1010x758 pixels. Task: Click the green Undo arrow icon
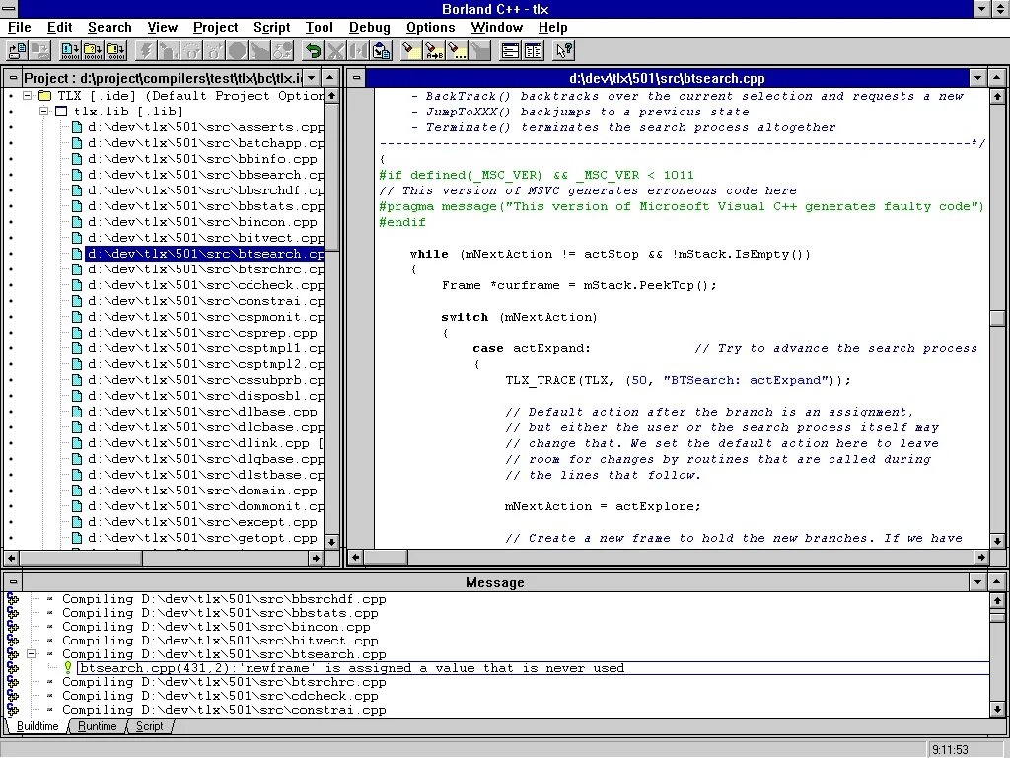point(313,51)
